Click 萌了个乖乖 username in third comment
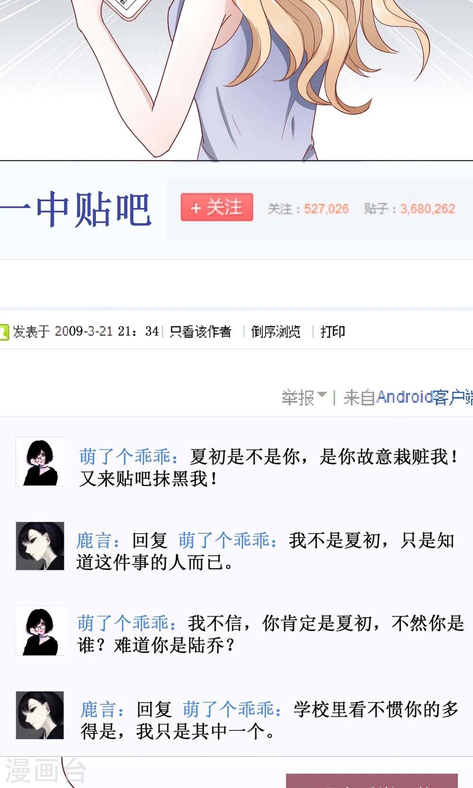Screen dimensions: 473x788 123,623
